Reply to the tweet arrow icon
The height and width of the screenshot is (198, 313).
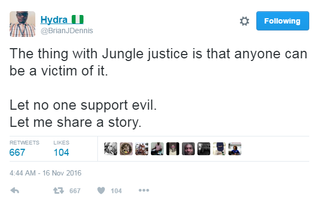point(15,191)
